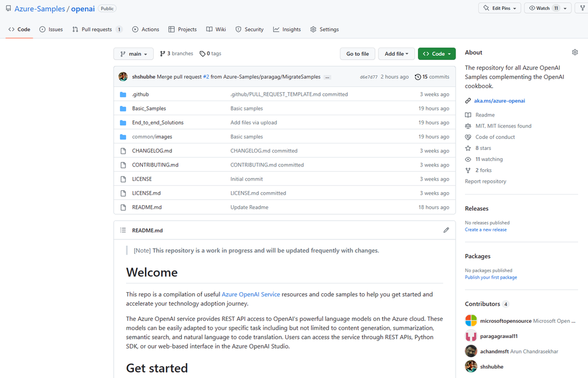Click the repository book icon beside Azure-Samples

pyautogui.click(x=8, y=8)
